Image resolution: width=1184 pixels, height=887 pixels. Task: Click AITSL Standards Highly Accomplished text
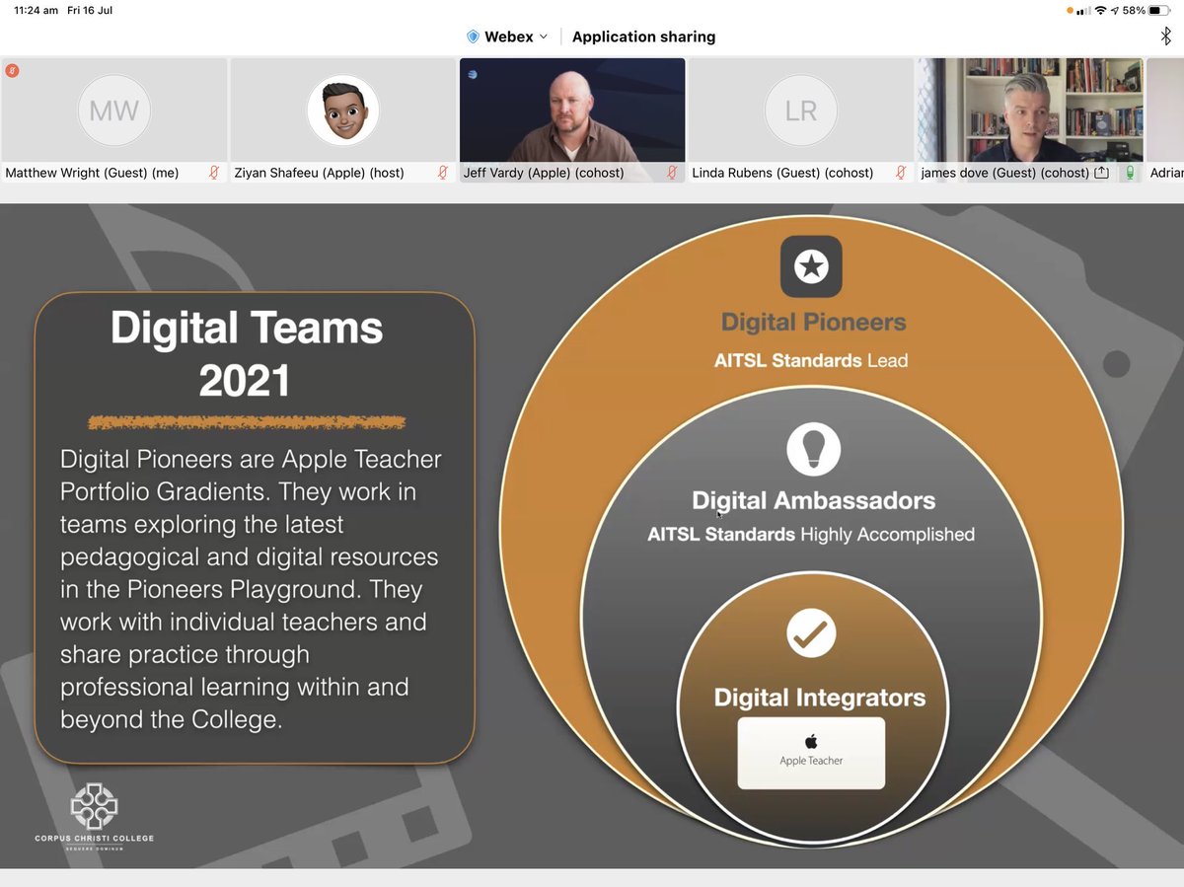[x=811, y=535]
